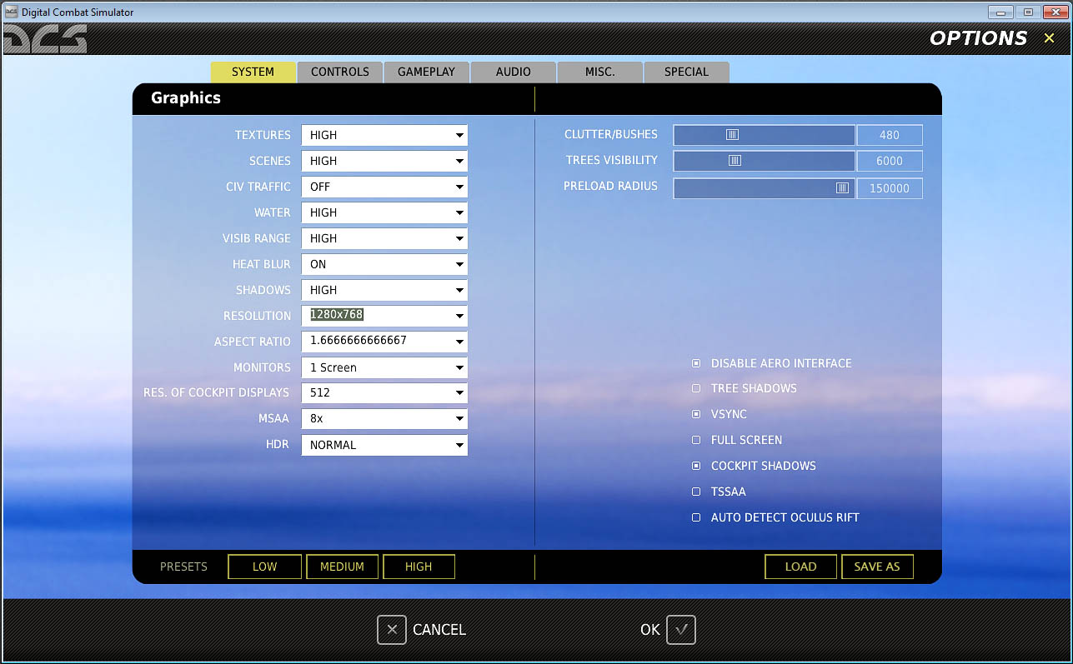Click the X icon beside CANCEL
The image size is (1073, 664).
[392, 630]
